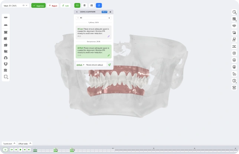This screenshot has width=239, height=154.
Task: Expand the Offset table tab
Action: click(x=25, y=144)
